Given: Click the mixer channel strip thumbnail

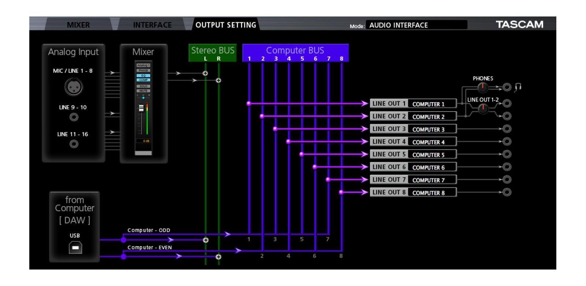Looking at the screenshot, I should (x=143, y=108).
